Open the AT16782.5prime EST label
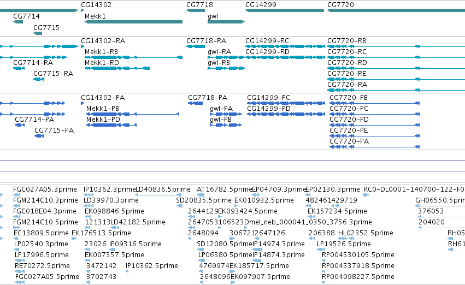This screenshot has width=465, height=285. (x=224, y=189)
